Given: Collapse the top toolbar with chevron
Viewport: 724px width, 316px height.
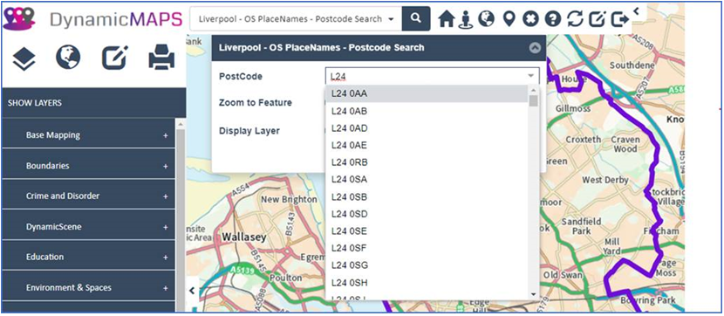Looking at the screenshot, I should 636,10.
